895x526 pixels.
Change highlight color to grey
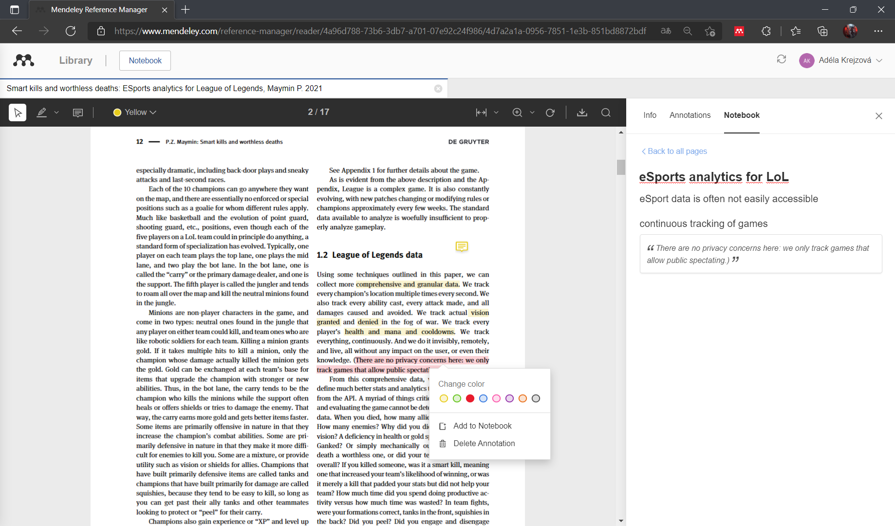(x=536, y=398)
